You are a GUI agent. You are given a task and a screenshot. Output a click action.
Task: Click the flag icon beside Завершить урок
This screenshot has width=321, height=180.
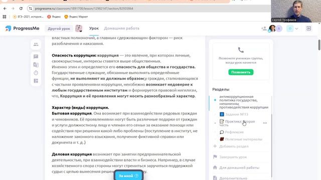215,156
